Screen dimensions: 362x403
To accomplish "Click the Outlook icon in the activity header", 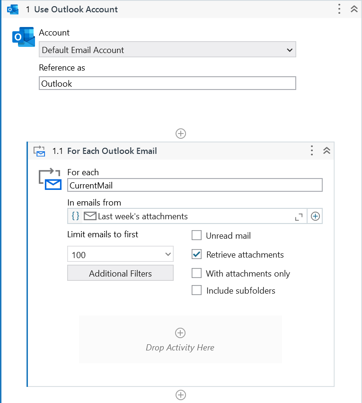I will point(13,9).
